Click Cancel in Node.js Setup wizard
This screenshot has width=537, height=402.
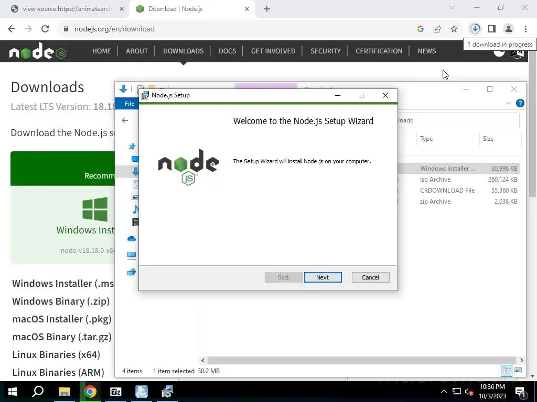coord(371,277)
